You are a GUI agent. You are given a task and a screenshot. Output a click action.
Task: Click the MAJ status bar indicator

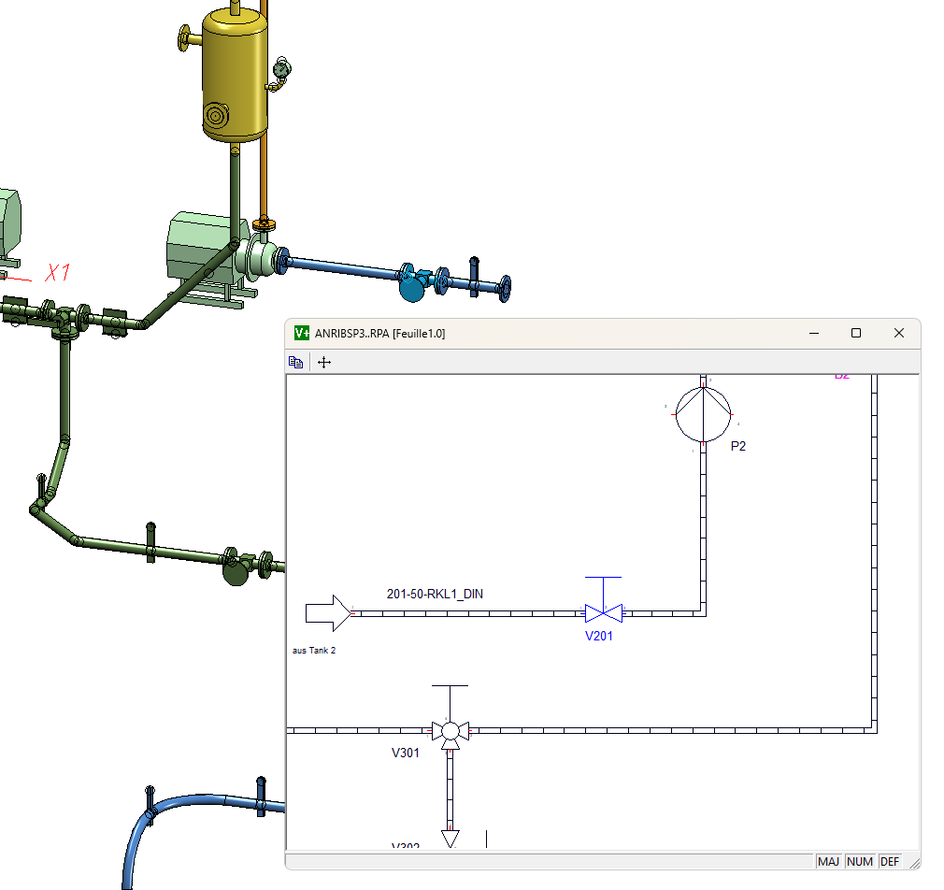(828, 862)
